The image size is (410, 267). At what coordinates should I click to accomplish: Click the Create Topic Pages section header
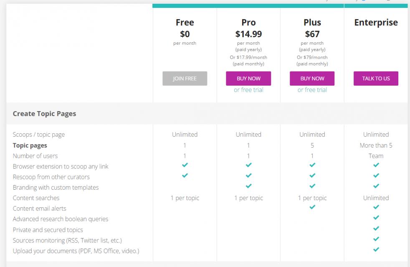pyautogui.click(x=44, y=114)
